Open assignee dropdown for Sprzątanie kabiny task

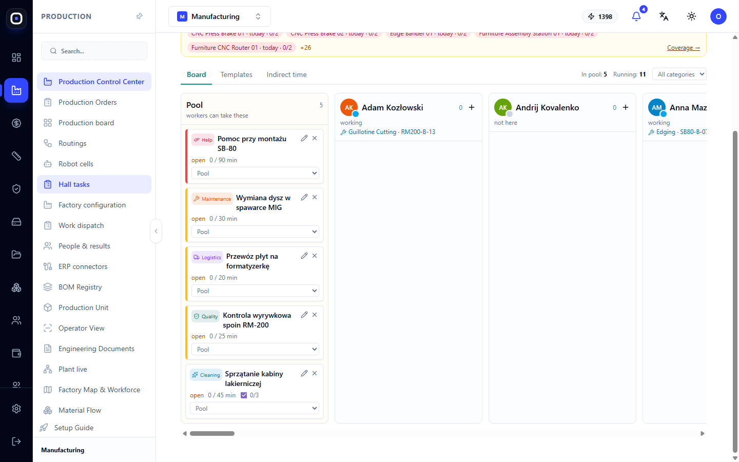tap(255, 409)
